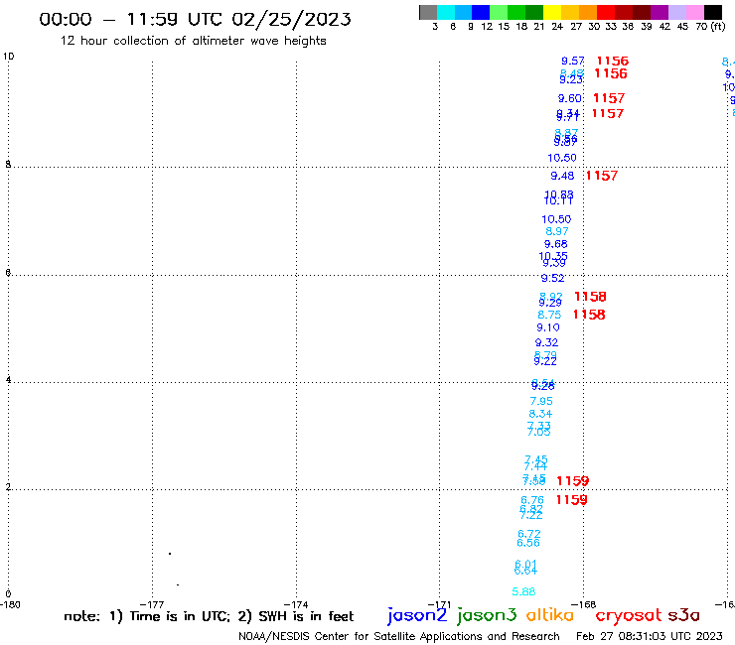
Task: Click the -180 longitude axis label
Action: (10, 604)
